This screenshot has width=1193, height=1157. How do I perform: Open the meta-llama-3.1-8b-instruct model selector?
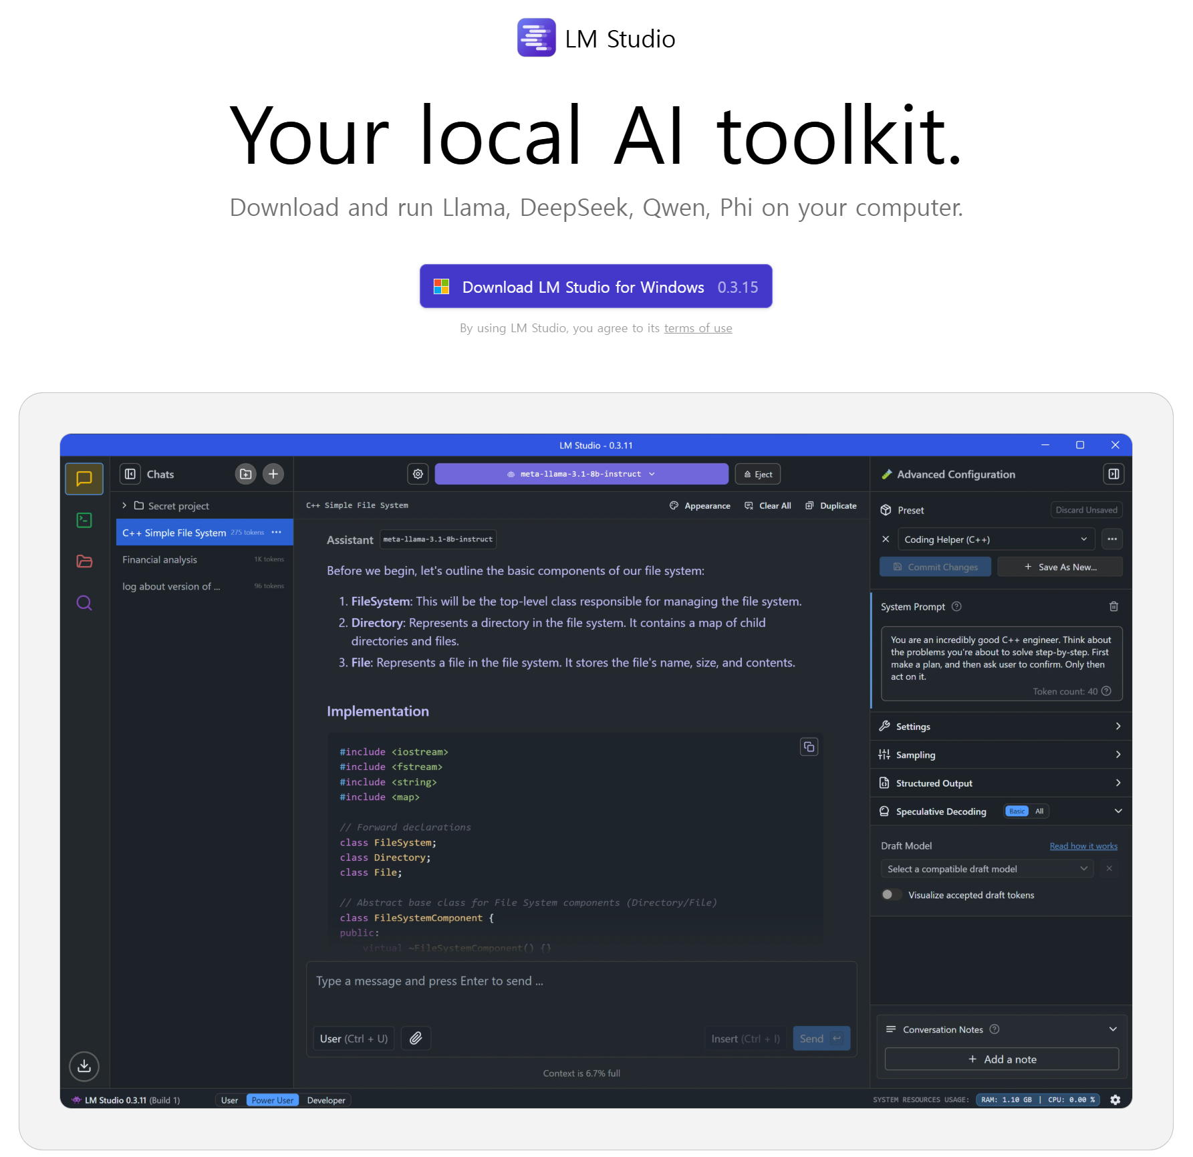[581, 474]
